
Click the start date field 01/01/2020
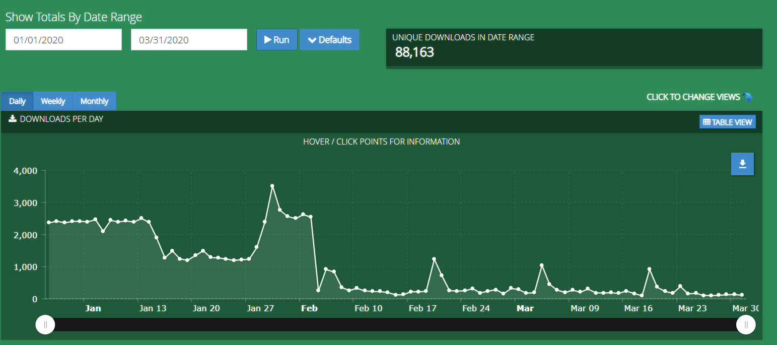click(63, 40)
